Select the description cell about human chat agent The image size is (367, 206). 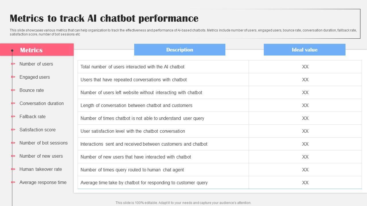click(x=132, y=170)
